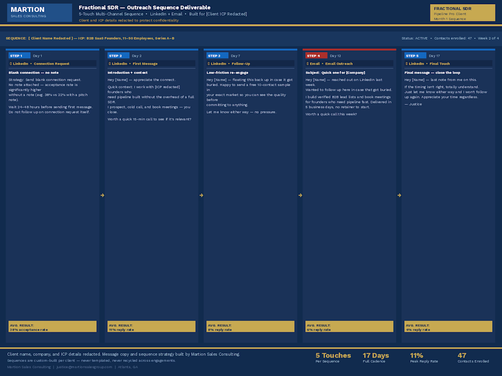Click the small icon before 'LinkedIn • First Message'
Image resolution: width=502 pixels, height=376 pixels.
[110, 64]
